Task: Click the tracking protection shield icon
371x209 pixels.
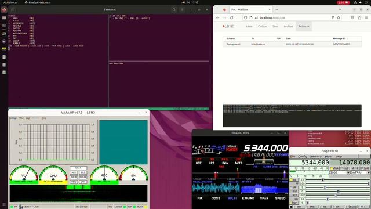Action: pos(245,18)
